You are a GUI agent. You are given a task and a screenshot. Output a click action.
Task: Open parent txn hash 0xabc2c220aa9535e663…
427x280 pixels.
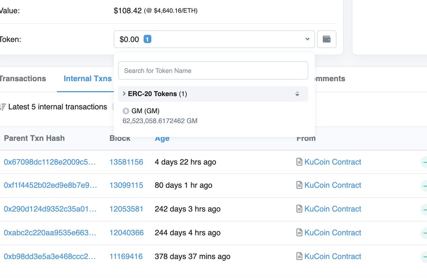tap(50, 233)
